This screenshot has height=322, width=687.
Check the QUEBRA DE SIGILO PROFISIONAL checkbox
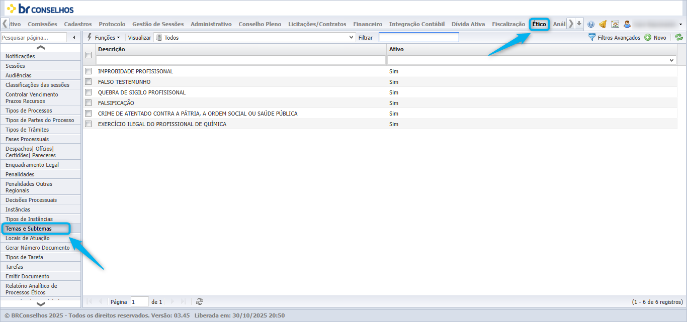(x=89, y=92)
